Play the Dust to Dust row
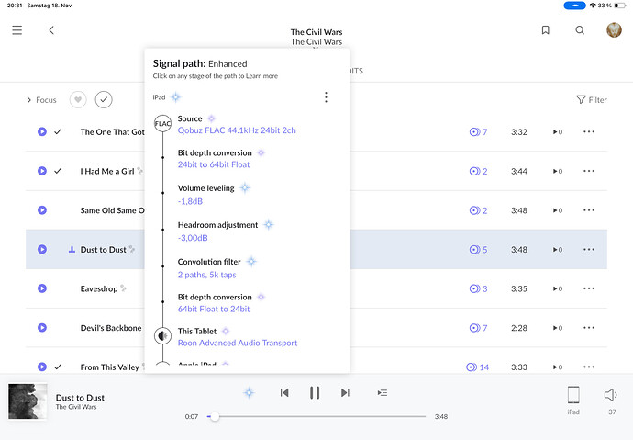The width and height of the screenshot is (633, 440). click(42, 249)
